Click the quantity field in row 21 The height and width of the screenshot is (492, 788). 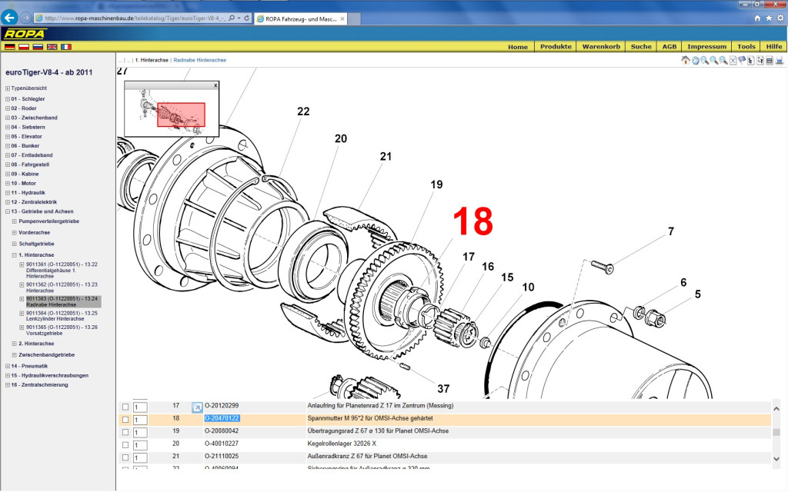(140, 458)
